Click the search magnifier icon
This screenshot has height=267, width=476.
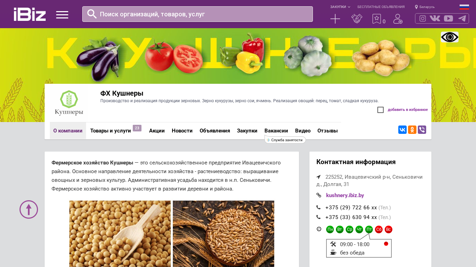[92, 14]
